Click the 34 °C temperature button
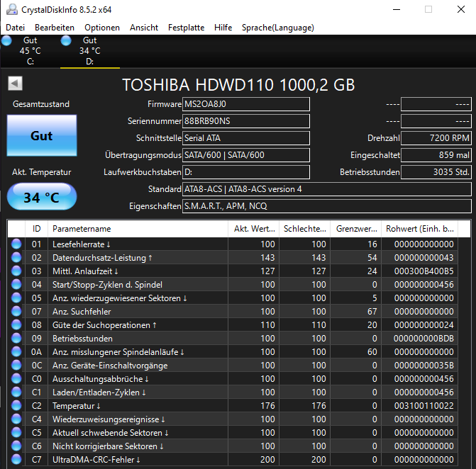The image size is (476, 469). pyautogui.click(x=42, y=197)
